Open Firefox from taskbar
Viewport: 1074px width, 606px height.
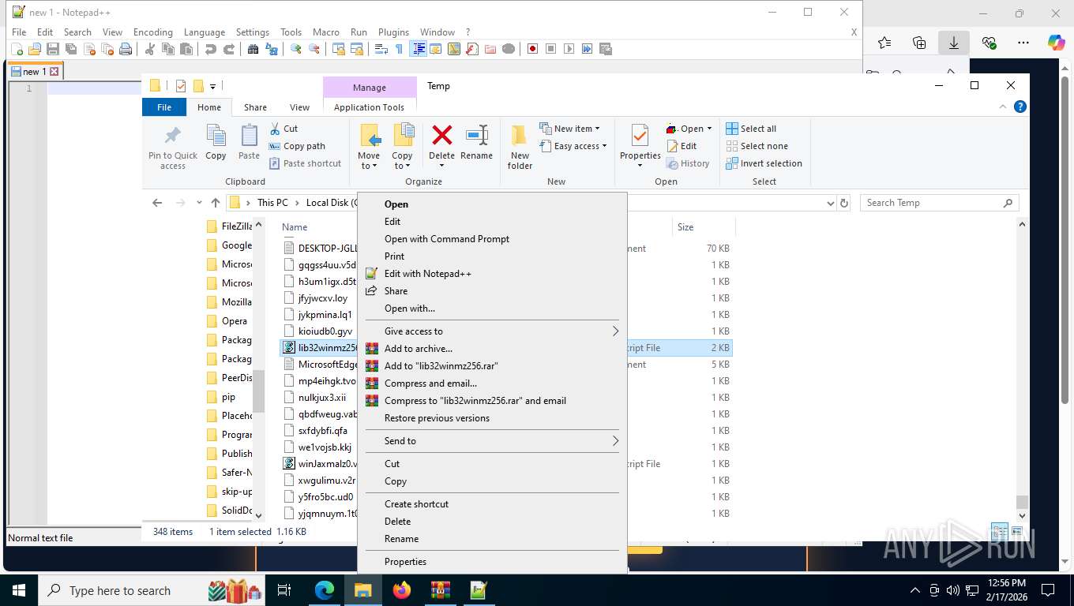[402, 590]
